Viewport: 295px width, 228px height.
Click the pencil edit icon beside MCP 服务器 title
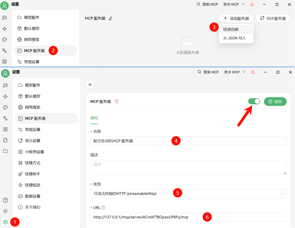110,18
